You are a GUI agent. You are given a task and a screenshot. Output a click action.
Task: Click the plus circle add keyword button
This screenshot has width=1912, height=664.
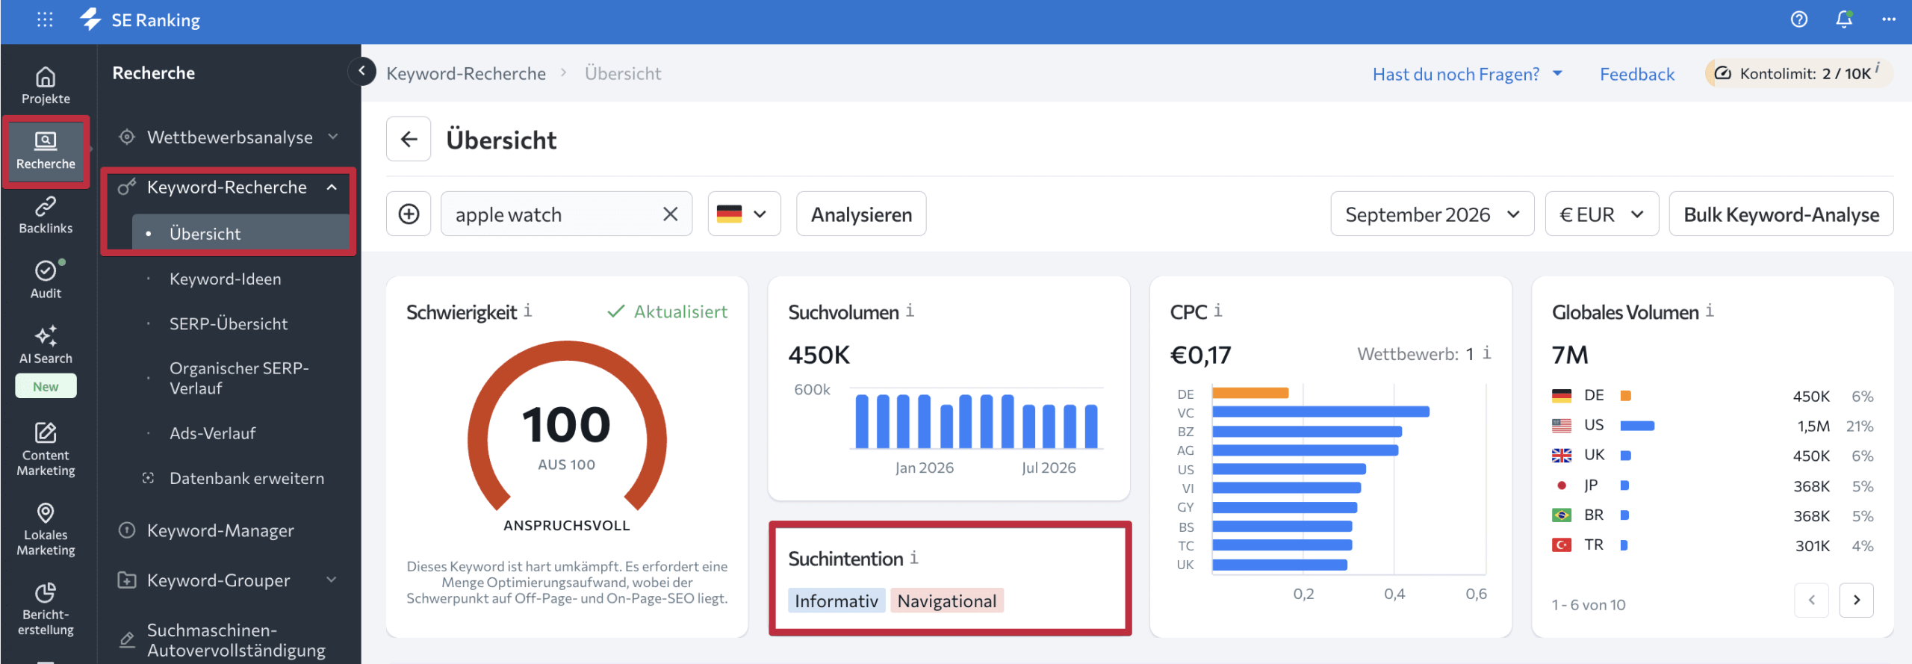tap(409, 214)
